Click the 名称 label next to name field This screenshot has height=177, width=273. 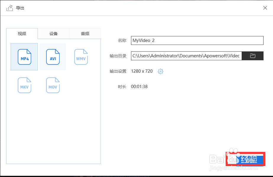coord(122,40)
